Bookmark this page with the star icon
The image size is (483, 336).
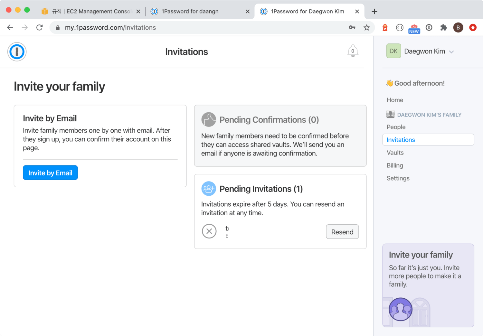pos(366,28)
